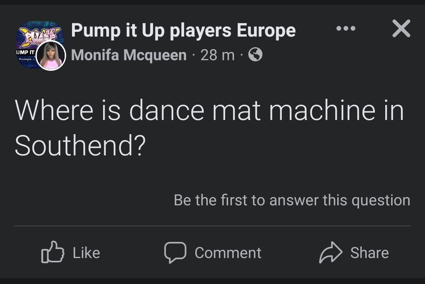Tap the thumbs-up Like icon
Image resolution: width=425 pixels, height=284 pixels.
coord(53,253)
